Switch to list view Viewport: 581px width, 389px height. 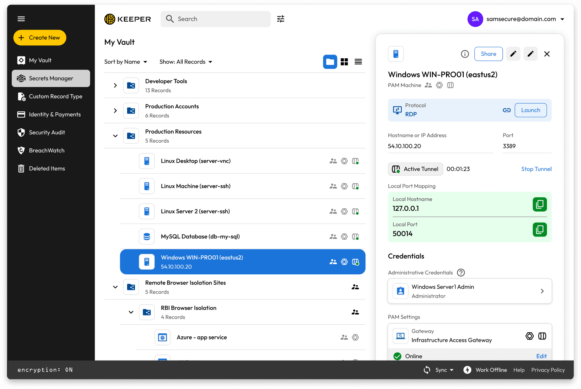pyautogui.click(x=358, y=62)
